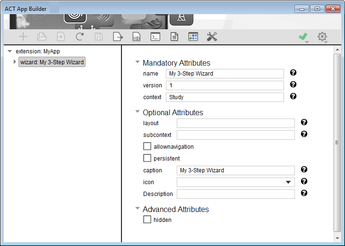Click the help icon beside name field
This screenshot has width=345, height=246.
pos(293,73)
